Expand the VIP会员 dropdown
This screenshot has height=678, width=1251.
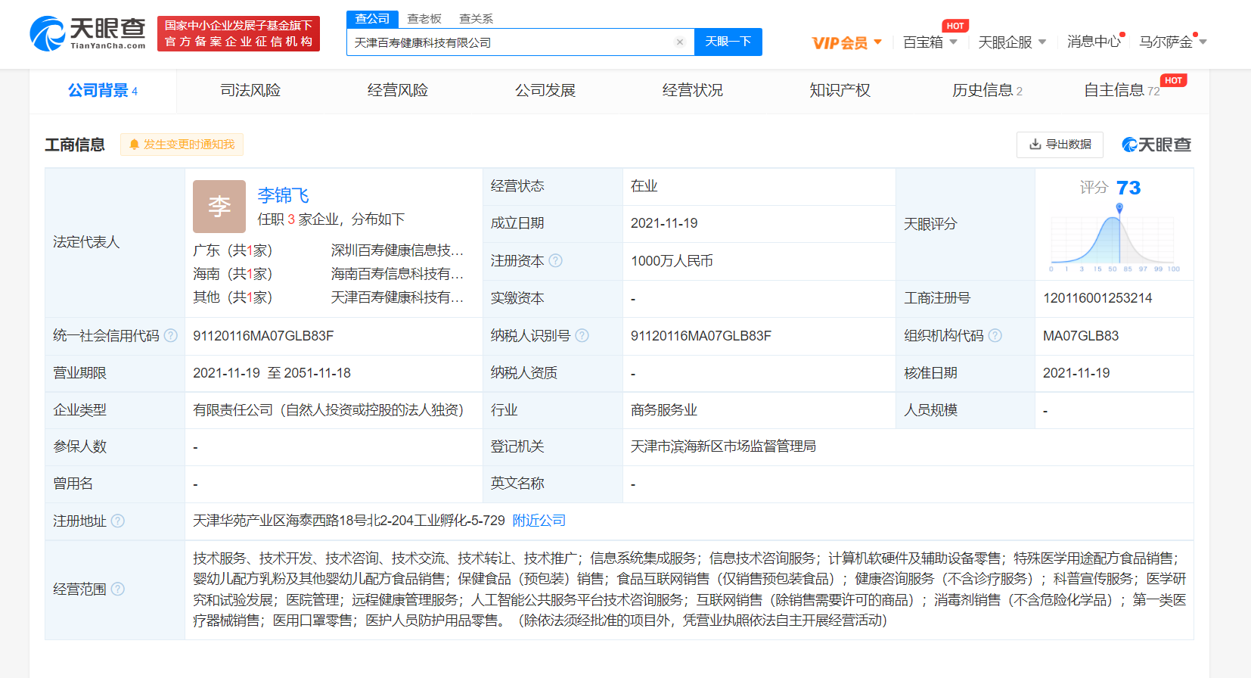[846, 42]
